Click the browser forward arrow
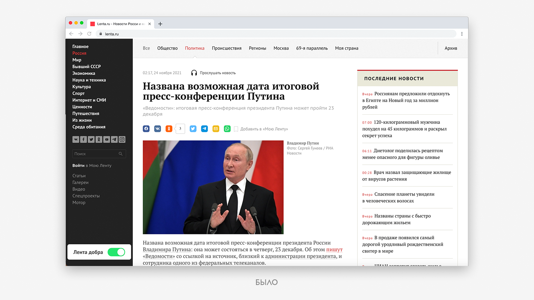This screenshot has width=534, height=300. coord(80,34)
